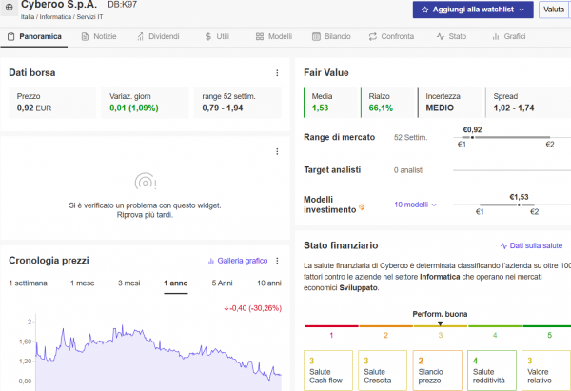Screen dimensions: 571x391
Task: Open the broken widget's three-dot menu
Action: [x=277, y=151]
